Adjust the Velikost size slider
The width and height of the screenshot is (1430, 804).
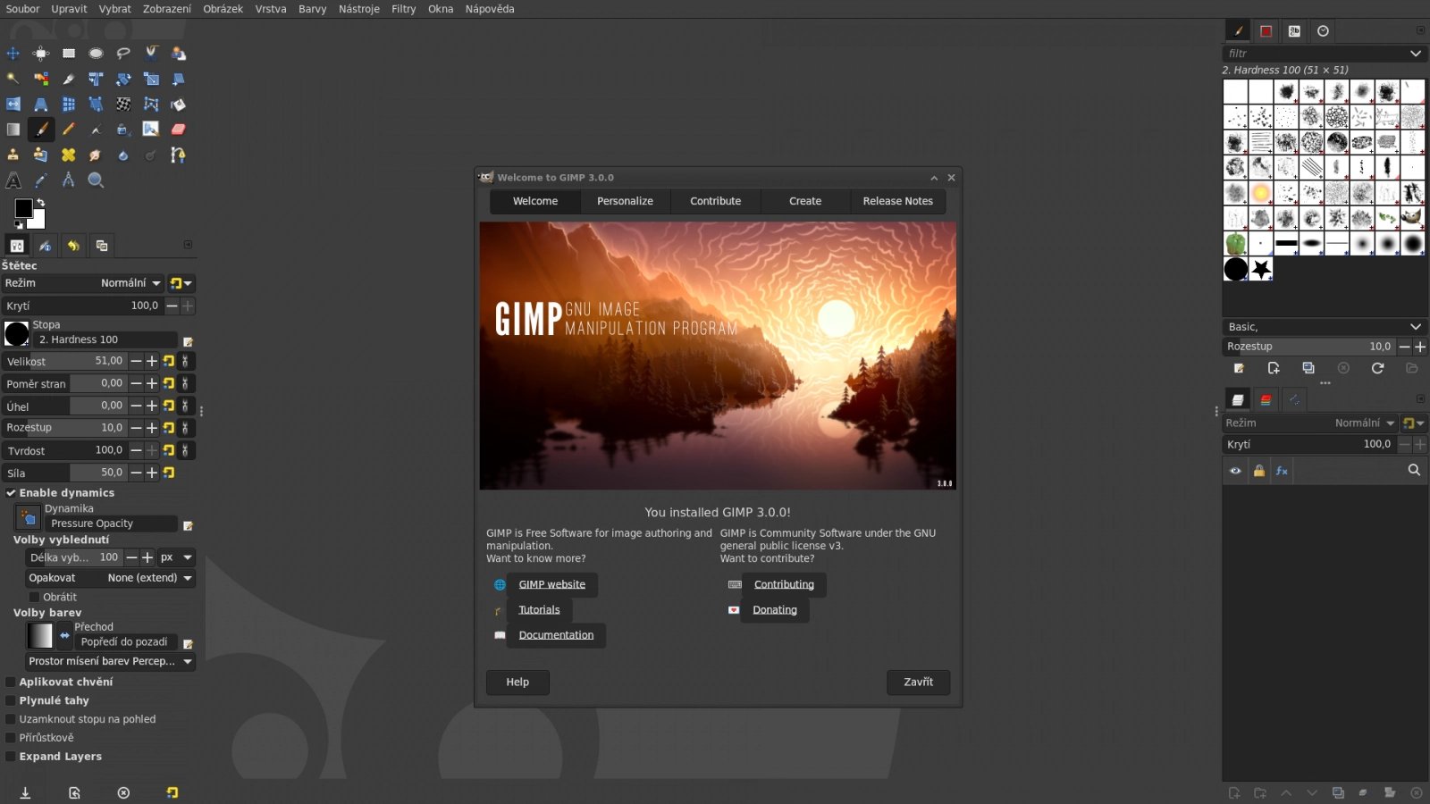pos(65,361)
